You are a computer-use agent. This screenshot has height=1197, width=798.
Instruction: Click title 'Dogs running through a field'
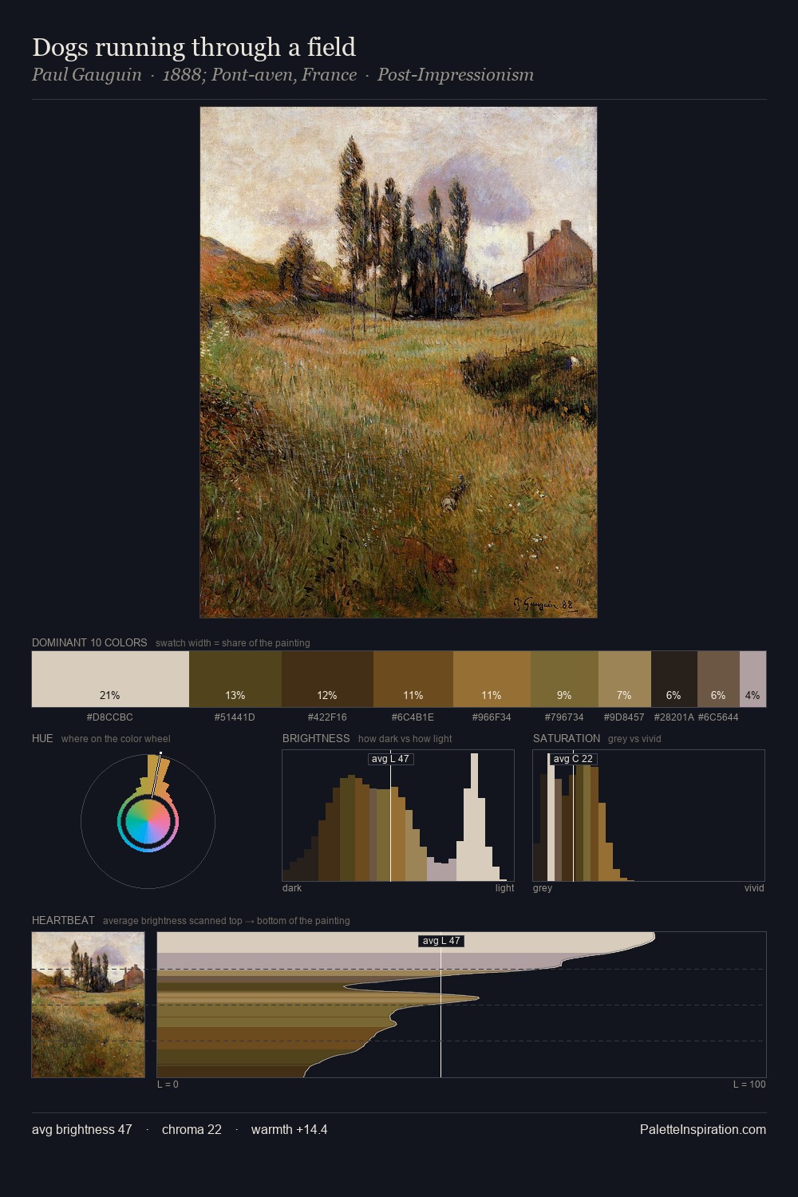[194, 47]
